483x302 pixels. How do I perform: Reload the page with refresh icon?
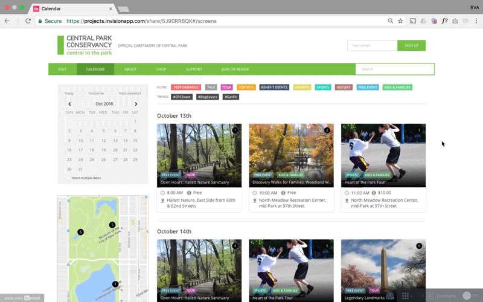point(28,21)
